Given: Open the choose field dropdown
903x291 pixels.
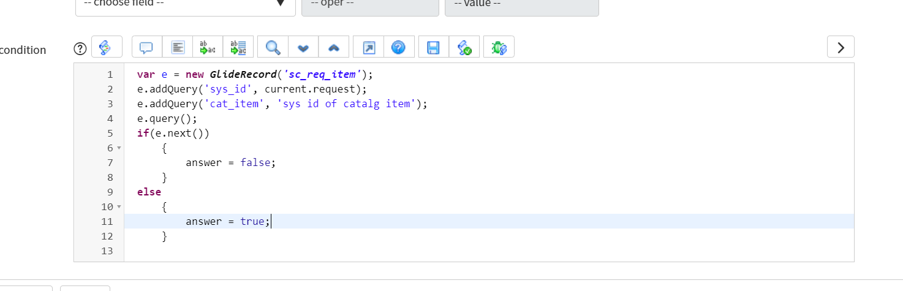Looking at the screenshot, I should [185, 5].
